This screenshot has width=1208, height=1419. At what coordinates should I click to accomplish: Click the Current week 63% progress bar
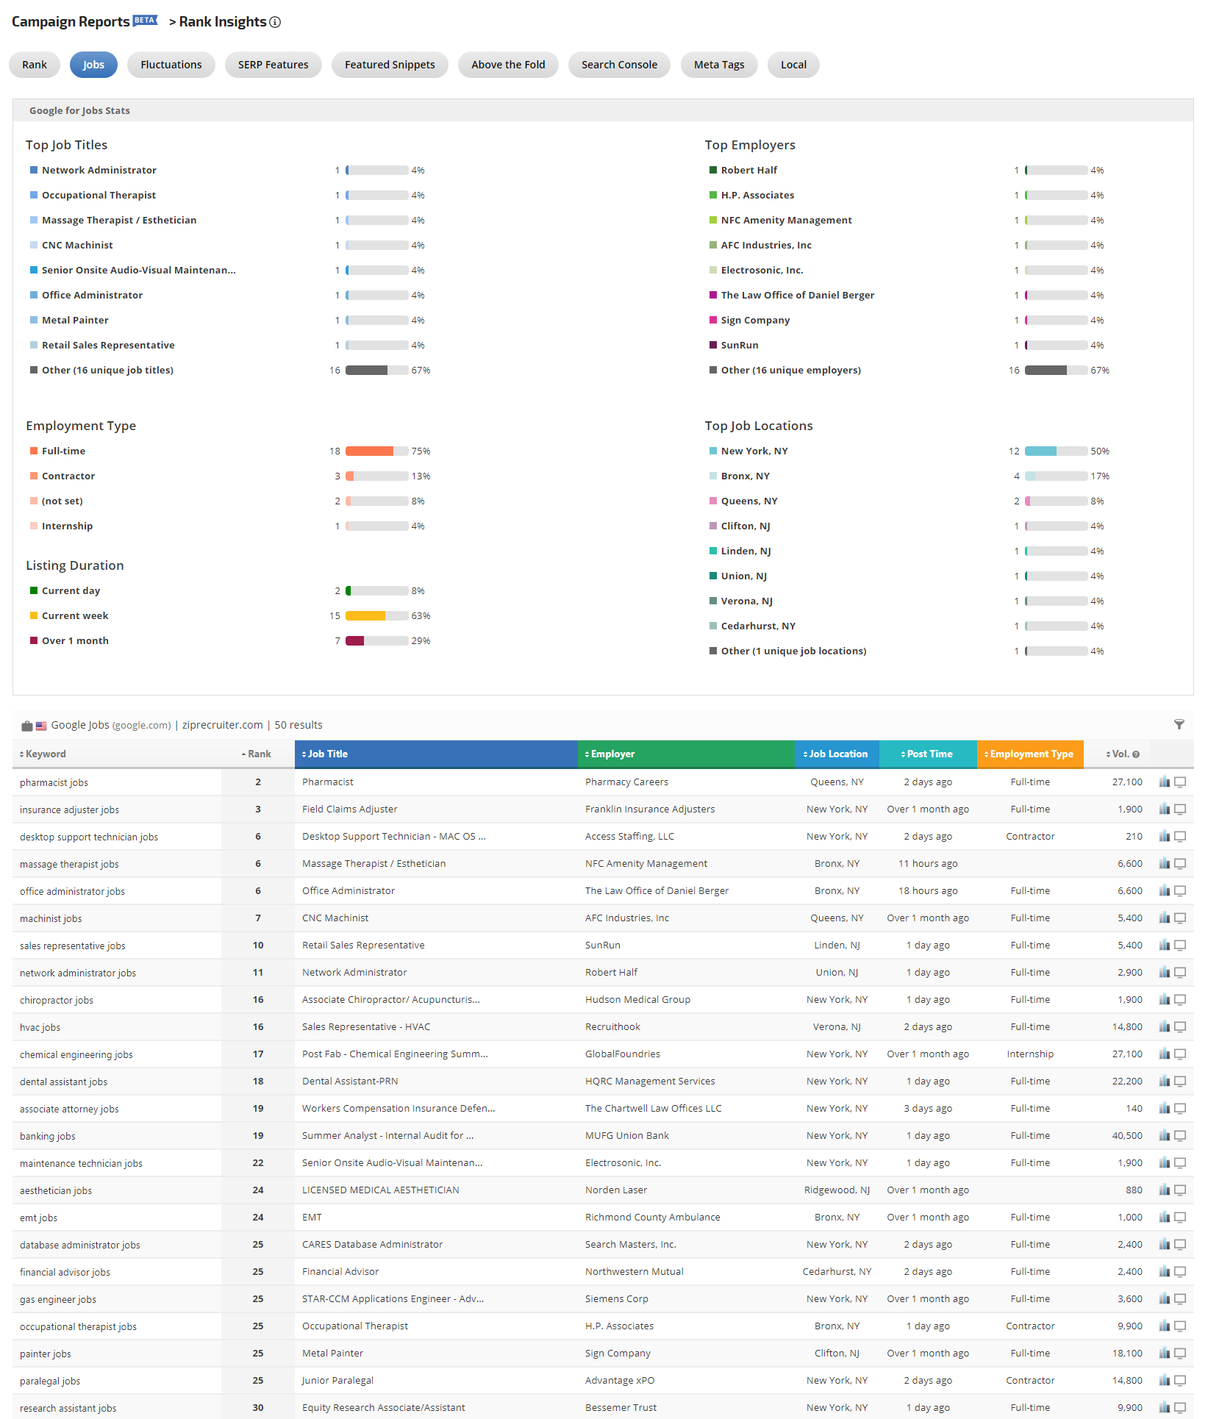(x=377, y=615)
